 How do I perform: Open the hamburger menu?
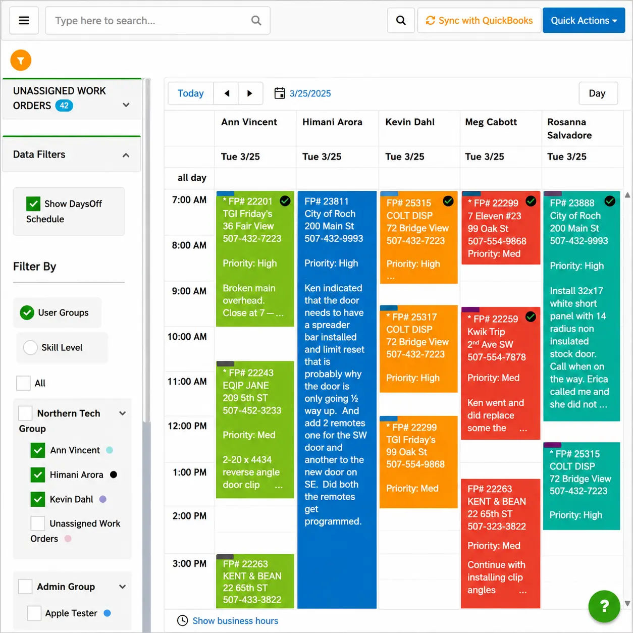[x=24, y=21]
